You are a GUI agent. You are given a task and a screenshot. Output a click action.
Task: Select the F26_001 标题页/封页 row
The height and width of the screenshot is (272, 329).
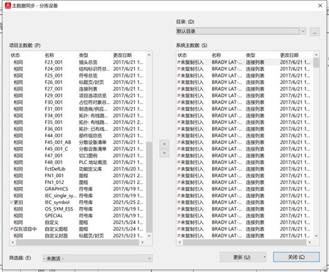click(x=78, y=82)
